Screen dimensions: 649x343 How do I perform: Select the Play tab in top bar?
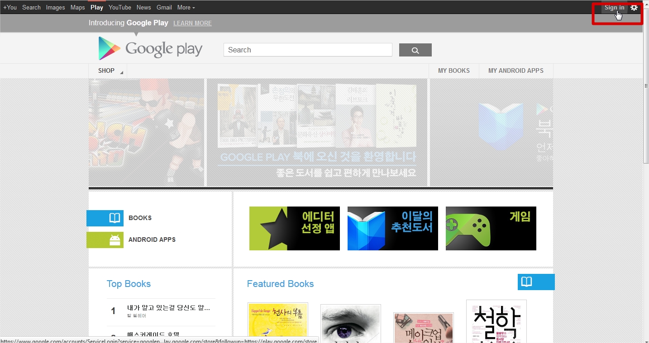coord(97,8)
